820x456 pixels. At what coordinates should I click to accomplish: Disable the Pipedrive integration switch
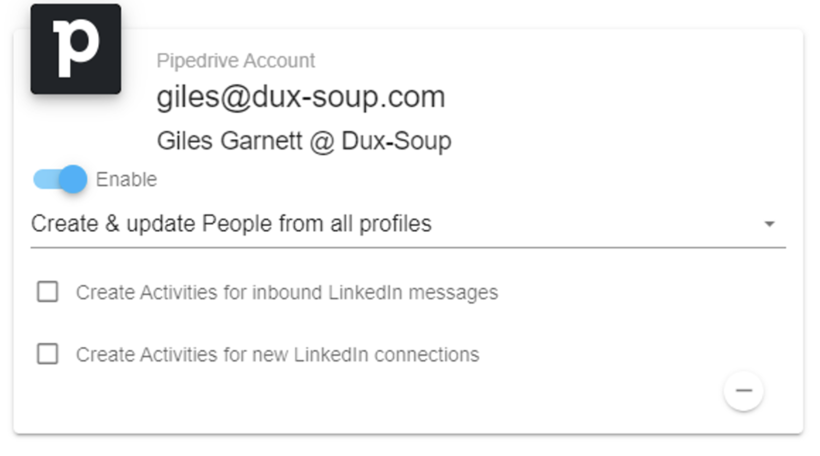click(x=60, y=179)
